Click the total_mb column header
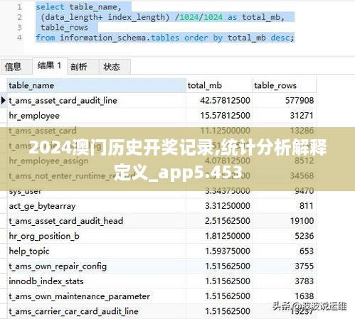Image resolution: width=355 pixels, height=319 pixels. tap(219, 85)
